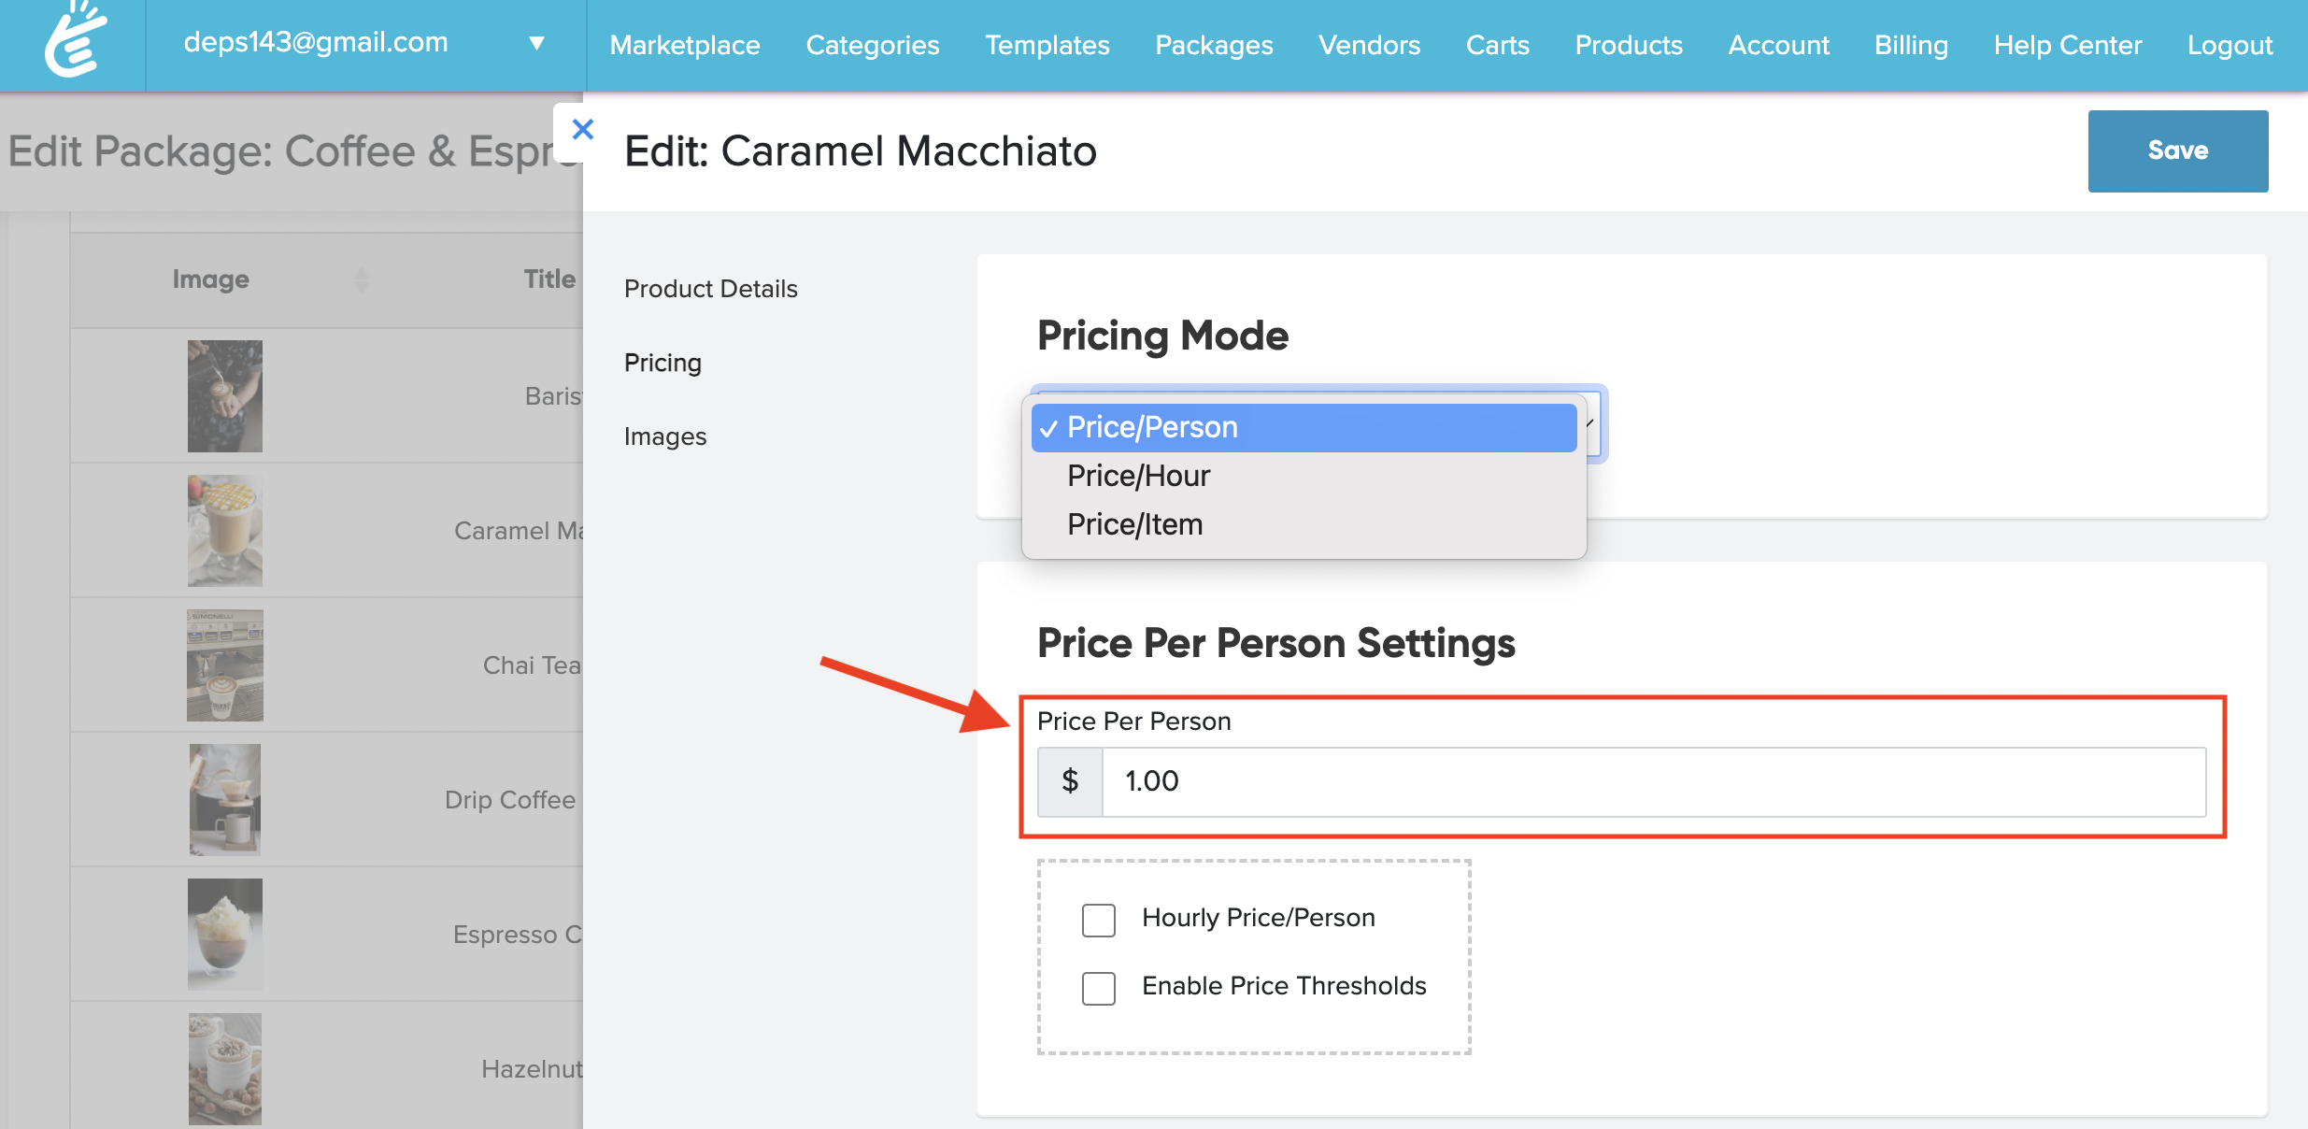Choose Price/Item pricing mode option
Viewport: 2308px width, 1129px height.
(x=1134, y=524)
